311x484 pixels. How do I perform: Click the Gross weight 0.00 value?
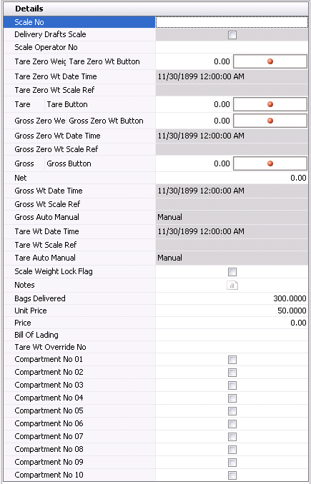(x=222, y=163)
